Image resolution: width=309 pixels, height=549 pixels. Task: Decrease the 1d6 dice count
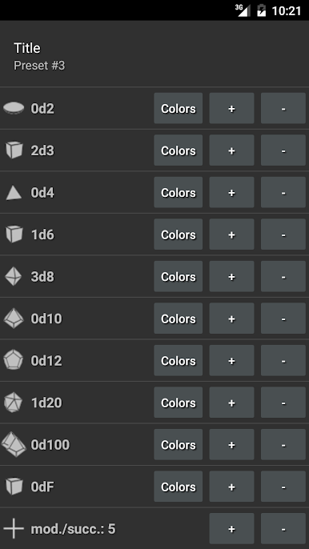click(283, 234)
